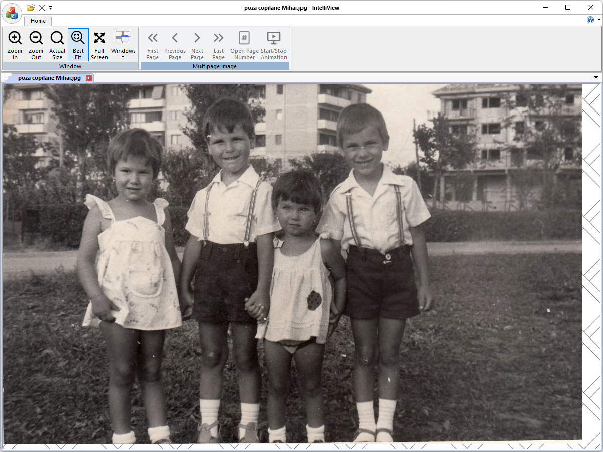
Task: Click the open folder icon in quick access toolbar
Action: tap(31, 8)
